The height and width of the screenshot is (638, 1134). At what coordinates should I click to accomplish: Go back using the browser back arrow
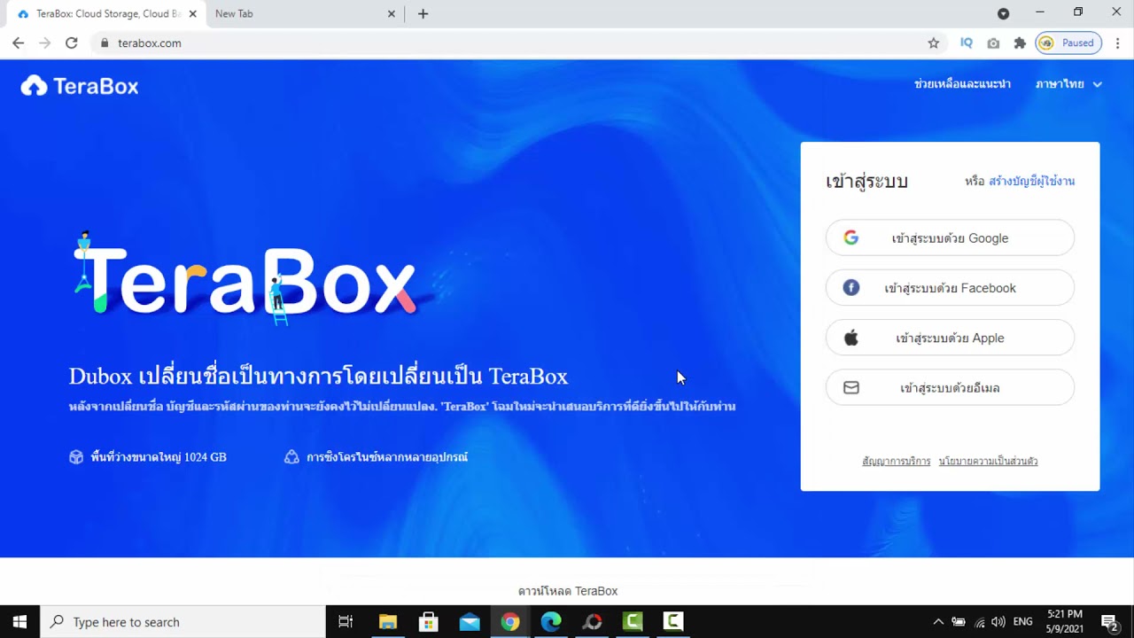19,43
